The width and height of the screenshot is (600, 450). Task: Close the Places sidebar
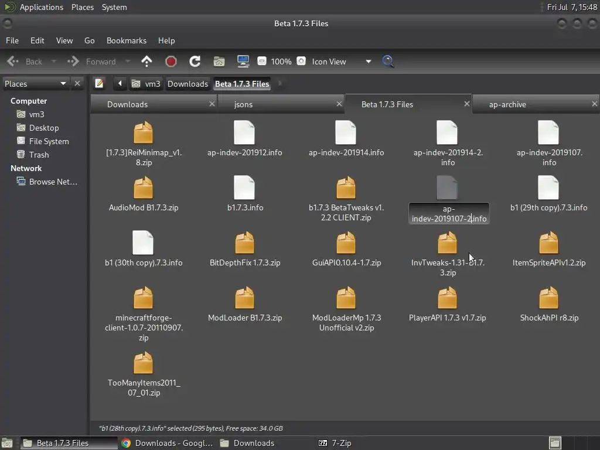[x=77, y=83]
